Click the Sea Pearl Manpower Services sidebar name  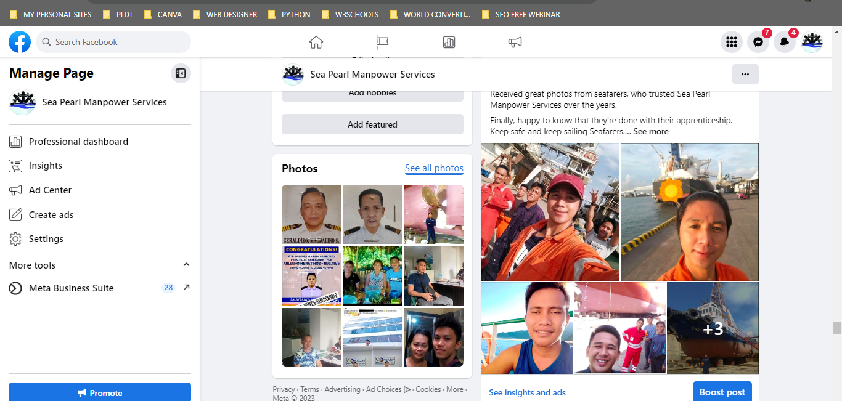[104, 102]
